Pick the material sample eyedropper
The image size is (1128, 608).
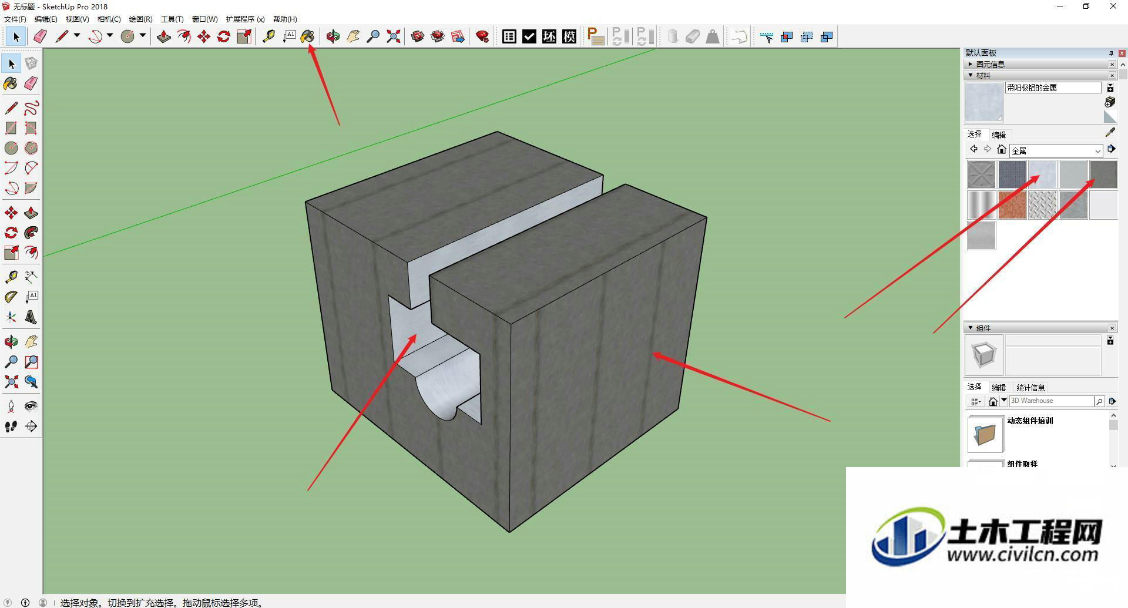pyautogui.click(x=1110, y=133)
